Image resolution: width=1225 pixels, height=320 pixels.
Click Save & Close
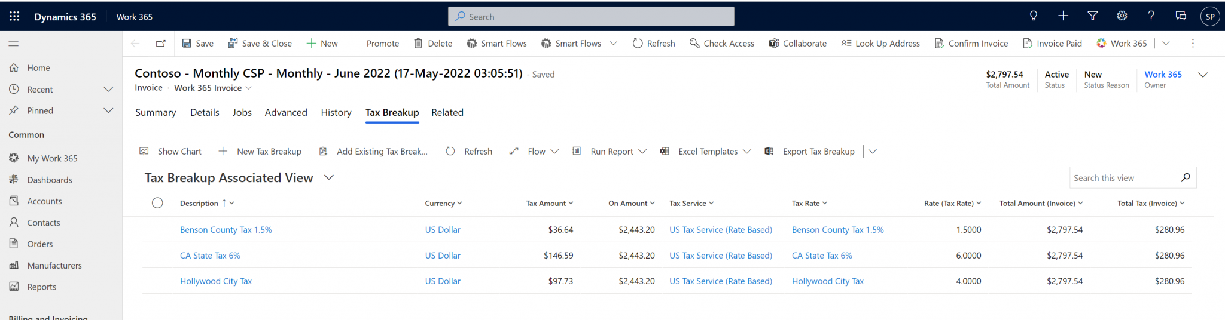tap(260, 44)
